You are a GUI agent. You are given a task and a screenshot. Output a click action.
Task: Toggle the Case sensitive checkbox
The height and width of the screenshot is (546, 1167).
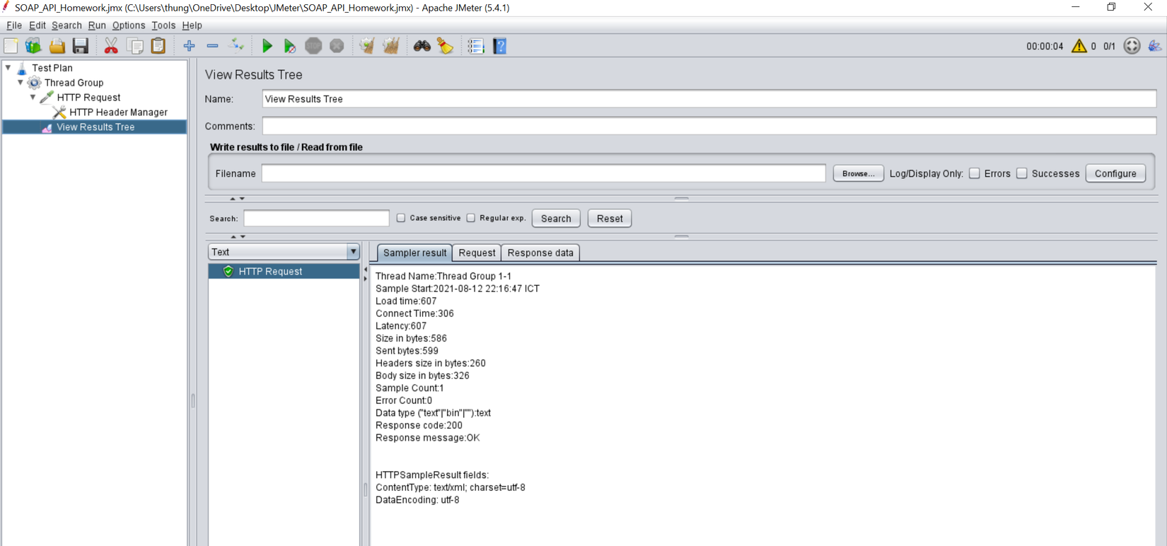pyautogui.click(x=401, y=218)
